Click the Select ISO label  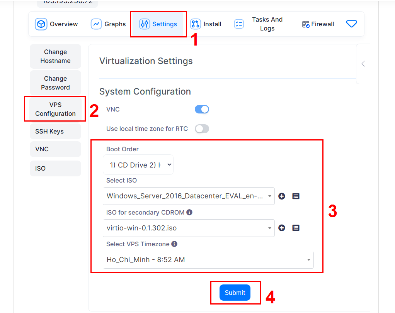pyautogui.click(x=121, y=180)
